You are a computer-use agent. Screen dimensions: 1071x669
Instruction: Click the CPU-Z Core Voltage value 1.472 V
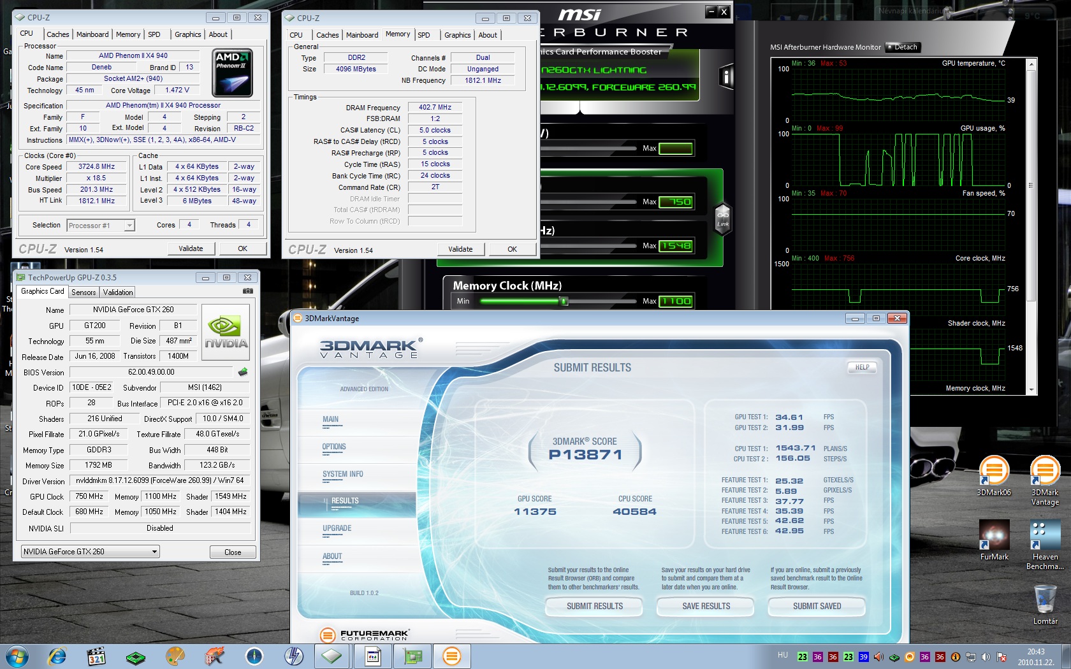[177, 90]
